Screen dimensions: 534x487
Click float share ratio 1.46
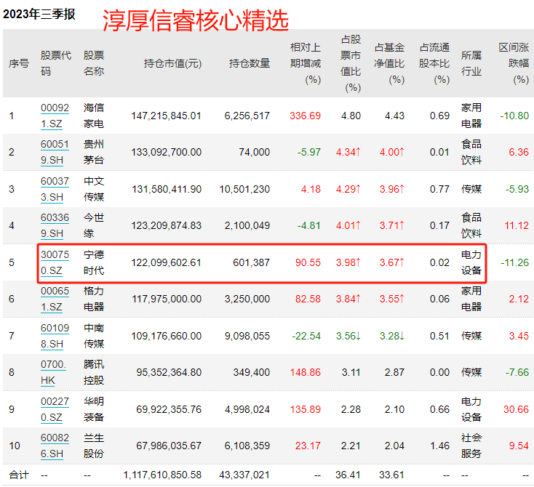click(439, 446)
